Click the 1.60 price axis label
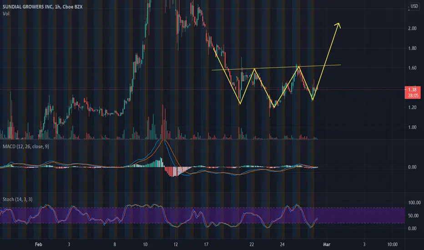The height and width of the screenshot is (250, 424). [412, 68]
